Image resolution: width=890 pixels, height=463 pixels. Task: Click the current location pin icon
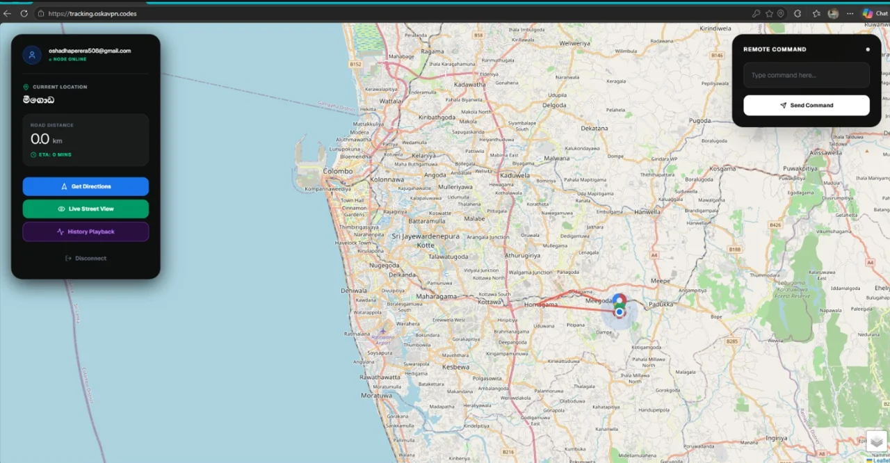point(26,87)
